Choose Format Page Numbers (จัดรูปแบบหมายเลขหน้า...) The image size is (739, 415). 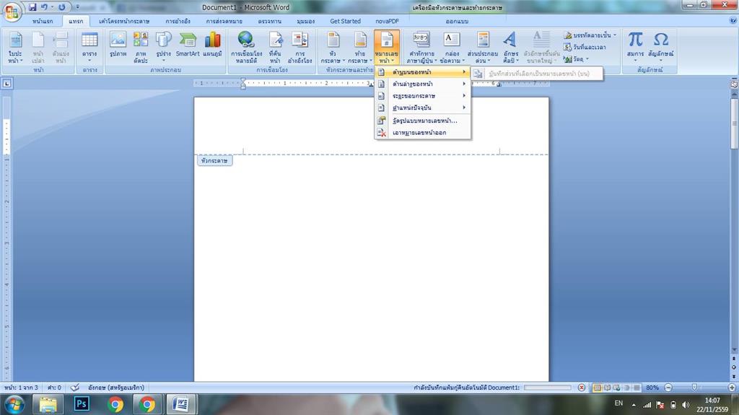click(423, 121)
